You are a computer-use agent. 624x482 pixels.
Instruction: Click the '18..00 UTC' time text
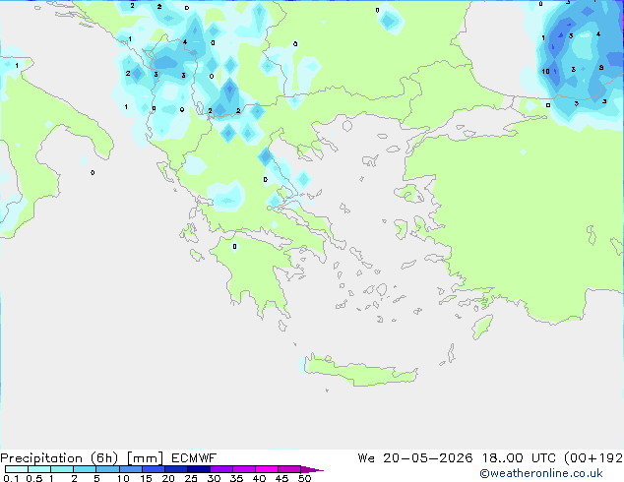pos(519,458)
